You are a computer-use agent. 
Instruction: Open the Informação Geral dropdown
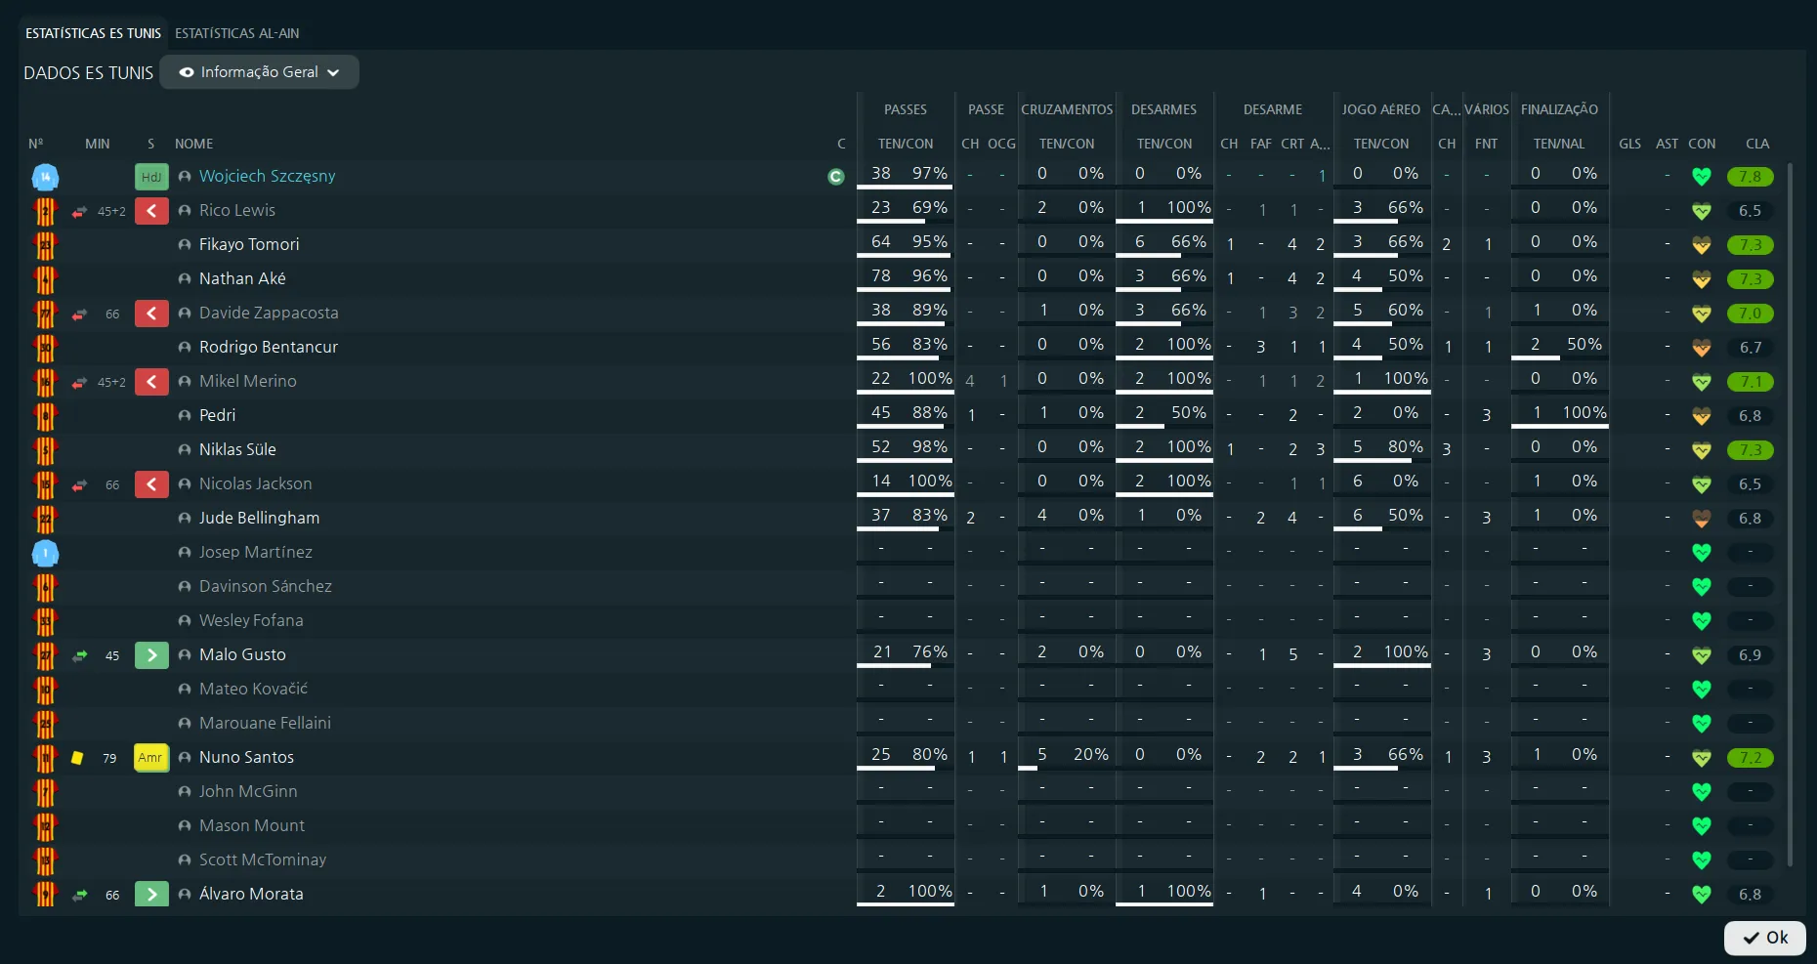point(259,72)
